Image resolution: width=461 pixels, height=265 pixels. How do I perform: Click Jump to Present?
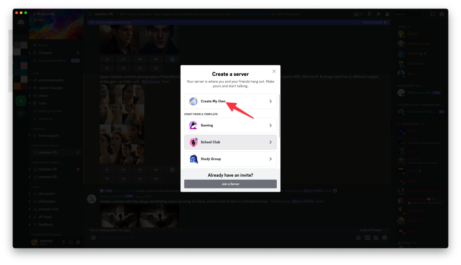click(373, 230)
